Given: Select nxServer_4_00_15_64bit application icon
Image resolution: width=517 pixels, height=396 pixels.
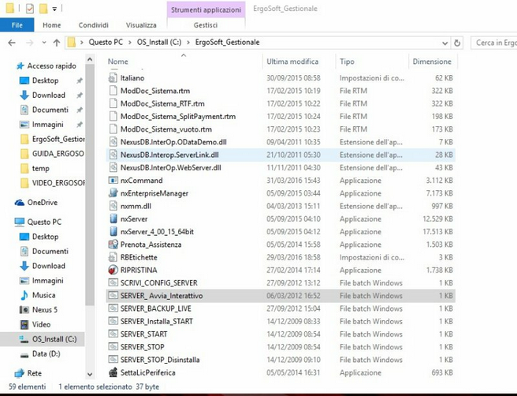Looking at the screenshot, I should pyautogui.click(x=113, y=232).
